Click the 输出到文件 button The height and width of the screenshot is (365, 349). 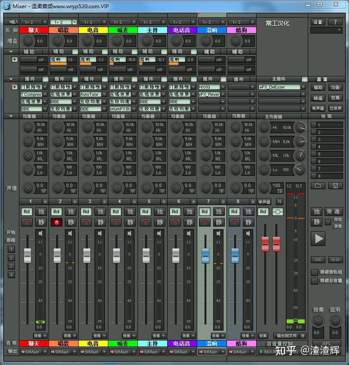286,336
